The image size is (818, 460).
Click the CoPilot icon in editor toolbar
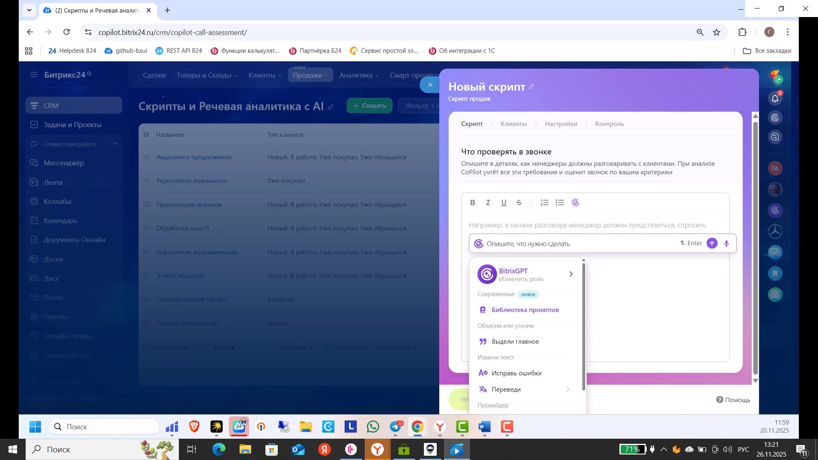tap(576, 203)
